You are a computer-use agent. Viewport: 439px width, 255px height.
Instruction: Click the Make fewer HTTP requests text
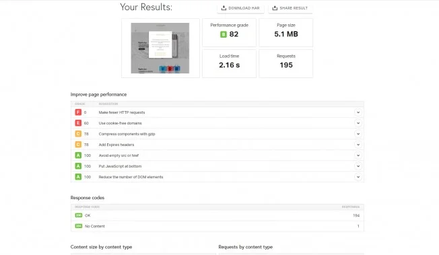click(122, 112)
